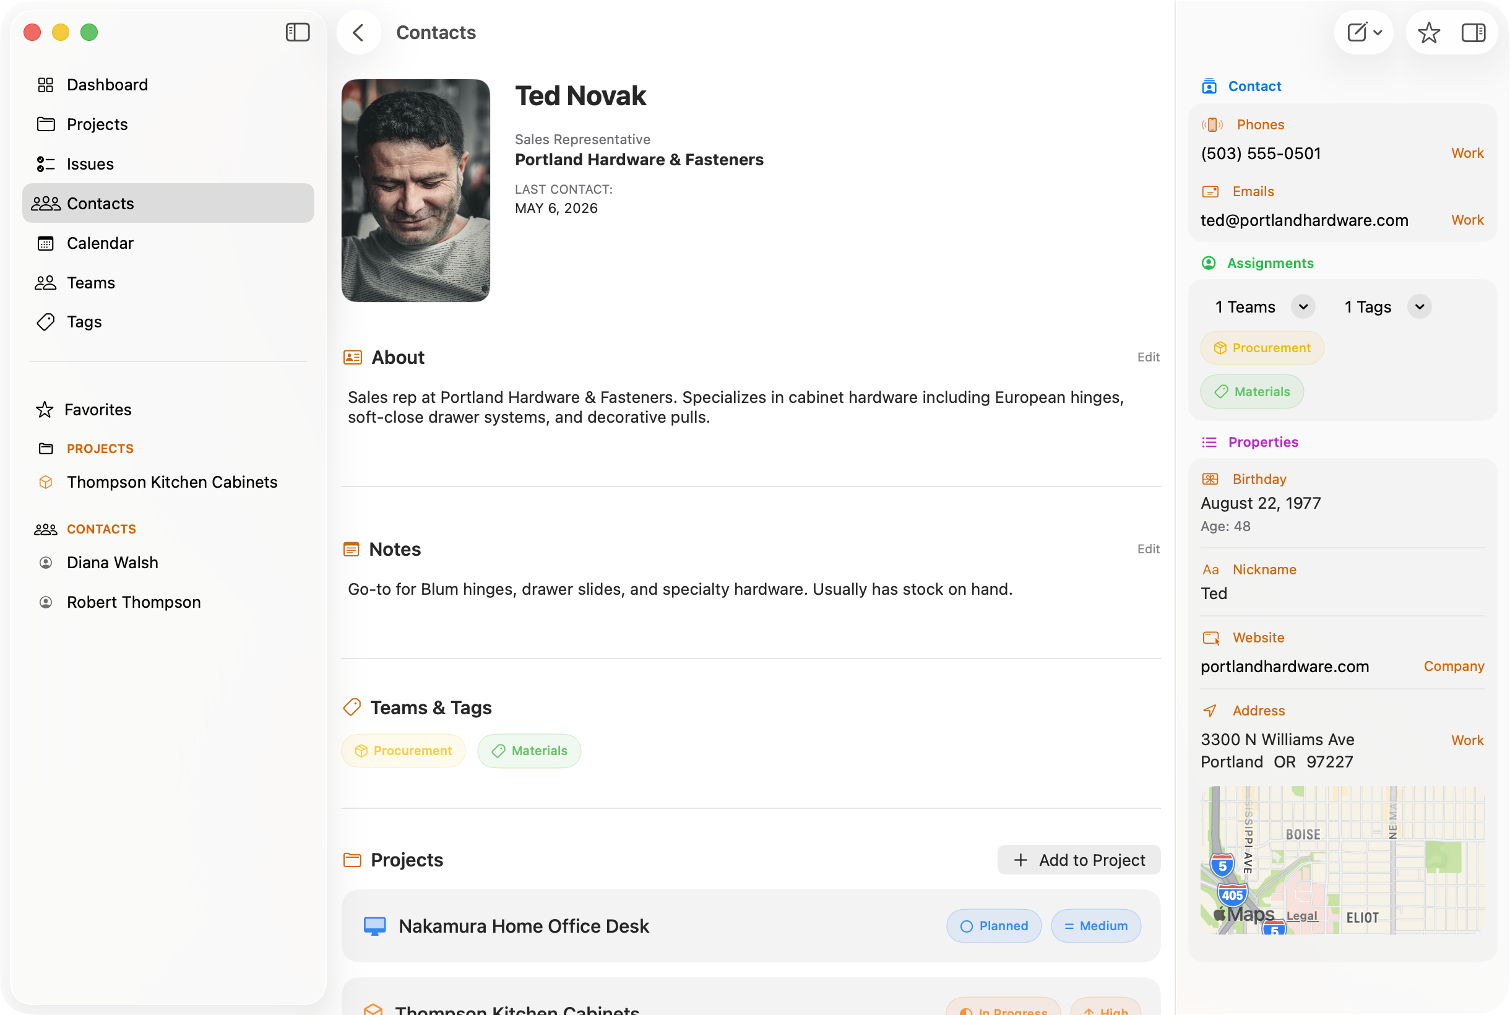Open portlandhardware.com website link
This screenshot has width=1510, height=1015.
click(1285, 667)
